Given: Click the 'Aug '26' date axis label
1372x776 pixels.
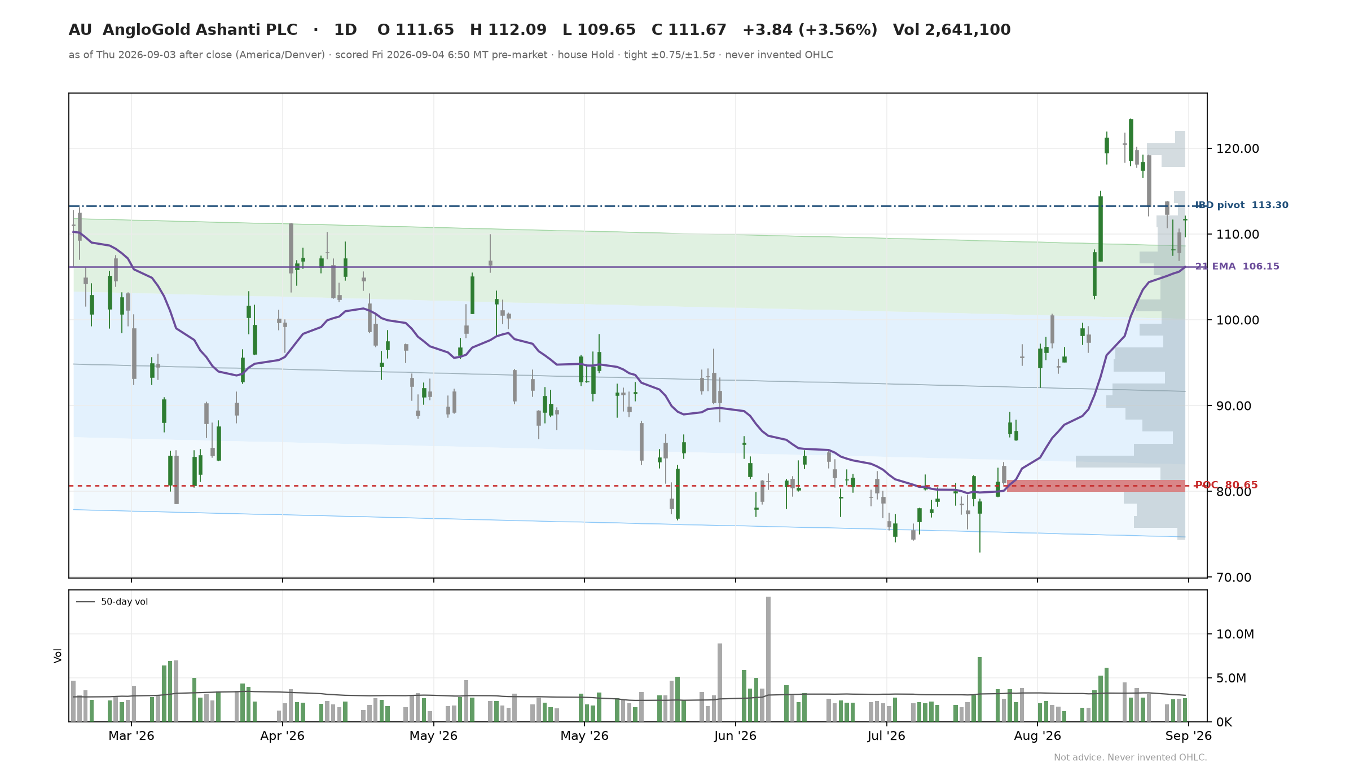Looking at the screenshot, I should point(1037,736).
